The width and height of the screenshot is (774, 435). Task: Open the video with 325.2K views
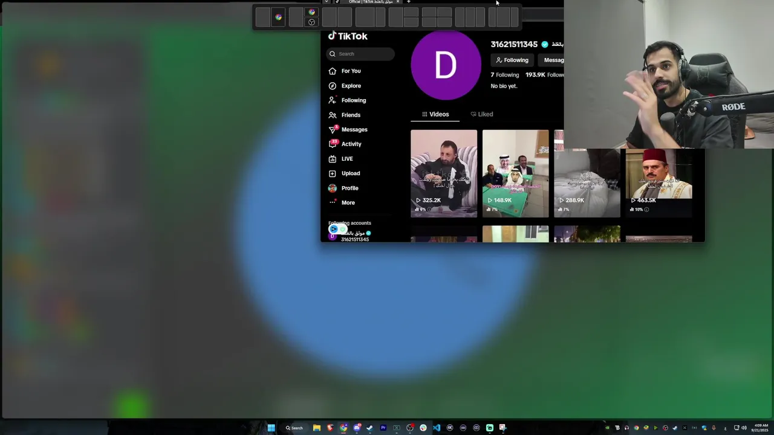tap(444, 173)
